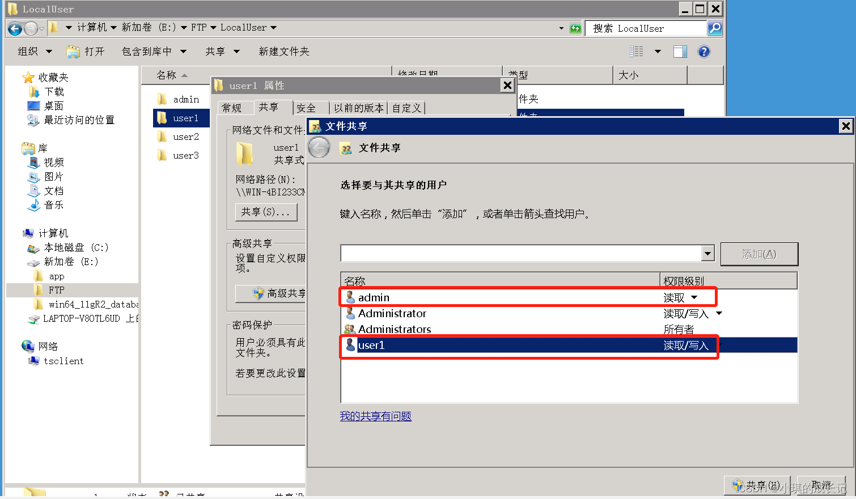856x499 pixels.
Task: Click Open in the Explorer toolbar
Action: [86, 52]
